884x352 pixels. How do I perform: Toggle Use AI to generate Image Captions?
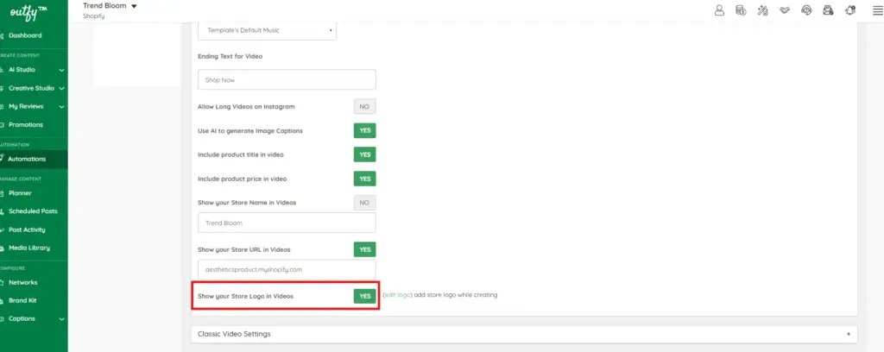click(x=365, y=130)
